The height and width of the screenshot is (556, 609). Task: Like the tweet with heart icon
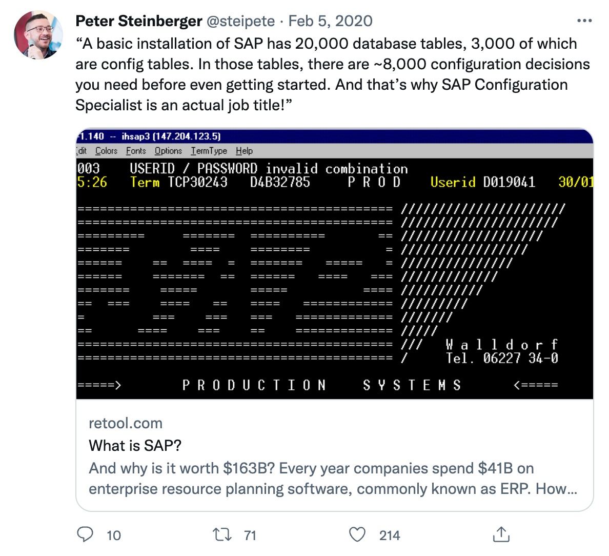[357, 534]
